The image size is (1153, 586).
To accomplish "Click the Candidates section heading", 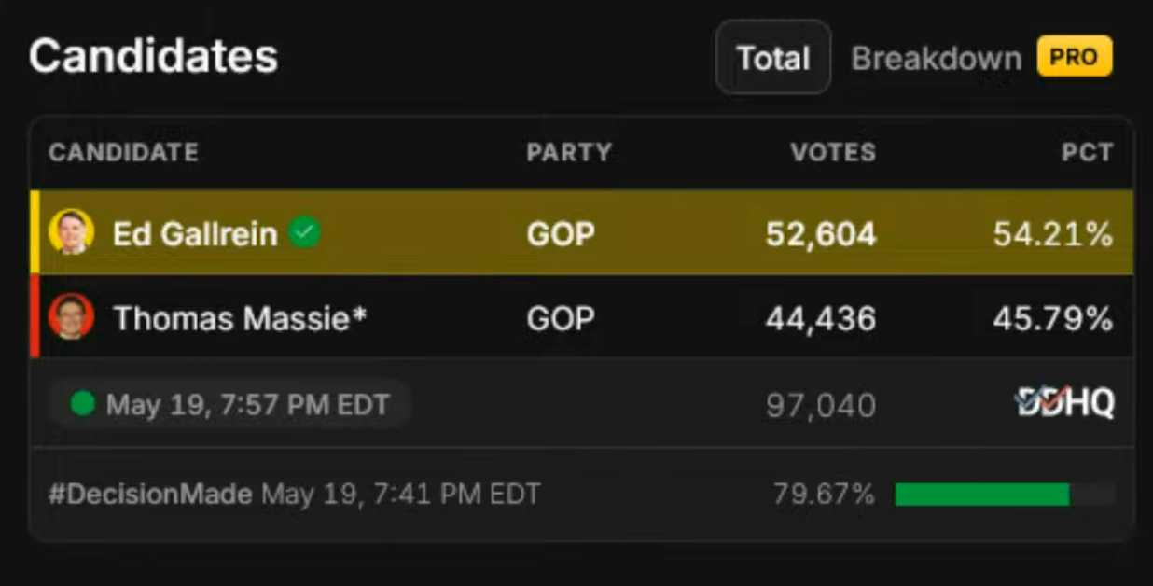I will click(153, 56).
